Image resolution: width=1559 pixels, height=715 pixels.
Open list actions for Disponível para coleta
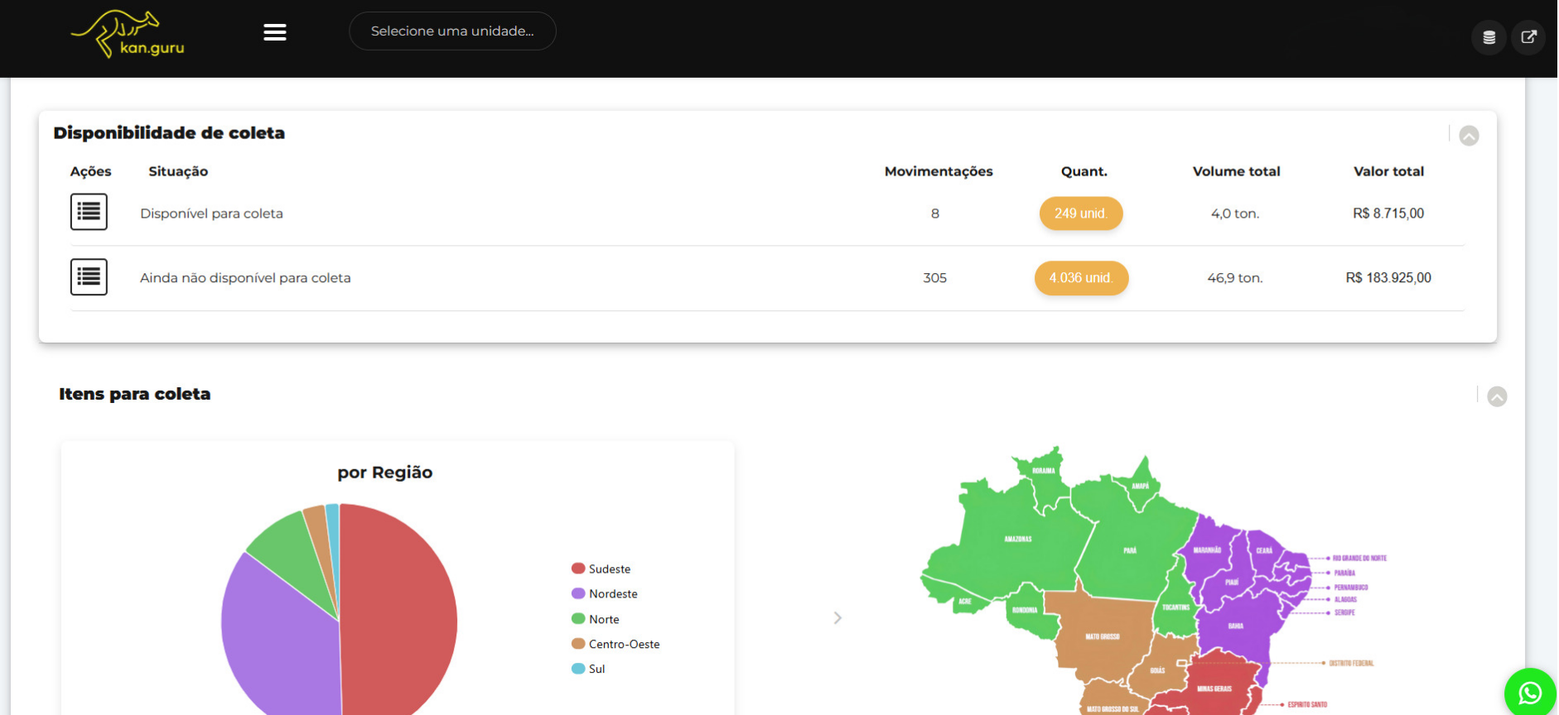pyautogui.click(x=89, y=212)
